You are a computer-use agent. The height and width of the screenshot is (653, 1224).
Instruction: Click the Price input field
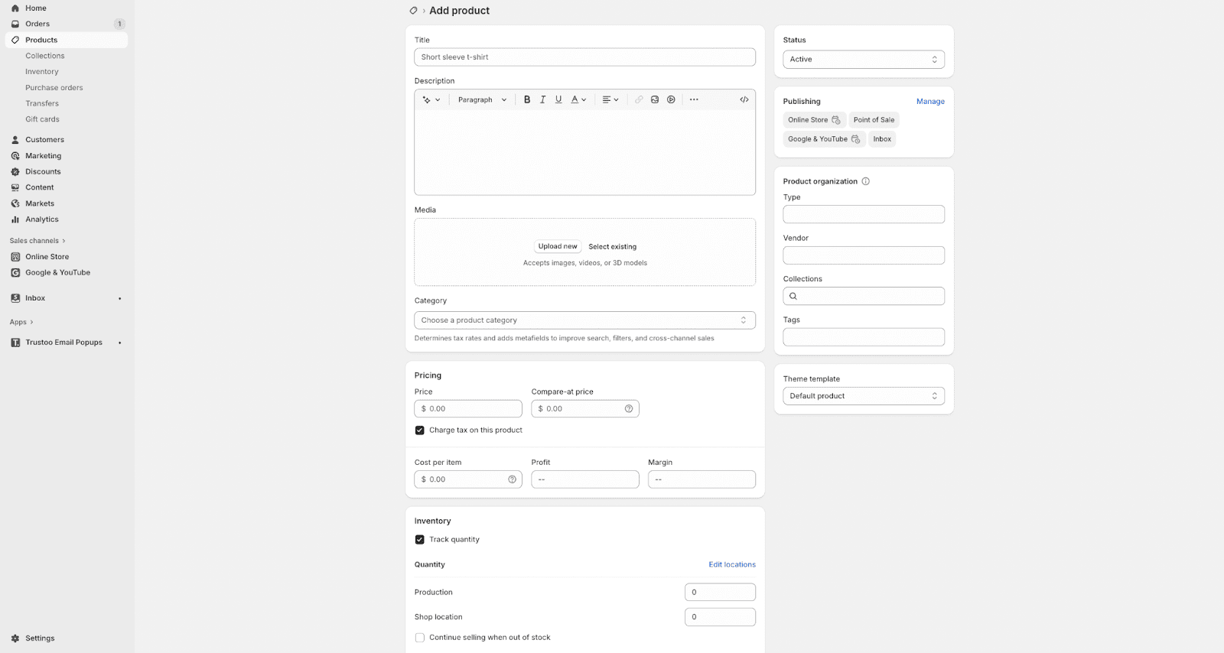468,409
